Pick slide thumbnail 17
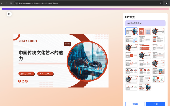The height and width of the screenshot is (106, 170). coord(145,71)
